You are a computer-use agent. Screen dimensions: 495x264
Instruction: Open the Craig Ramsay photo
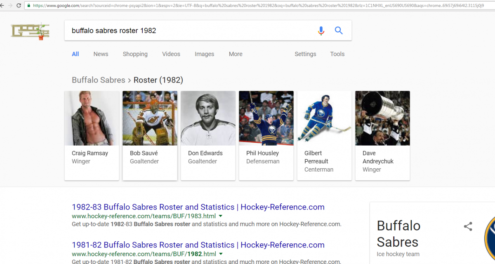[92, 118]
